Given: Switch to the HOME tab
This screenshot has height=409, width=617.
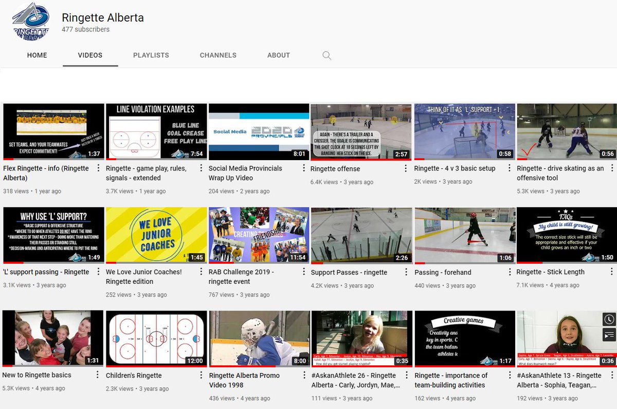Looking at the screenshot, I should click(x=37, y=55).
